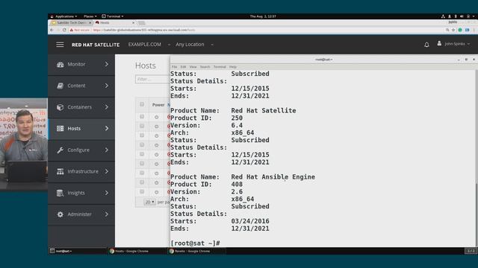478x268 pixels.
Task: Expand the Hosts menu chevron
Action: click(x=106, y=129)
